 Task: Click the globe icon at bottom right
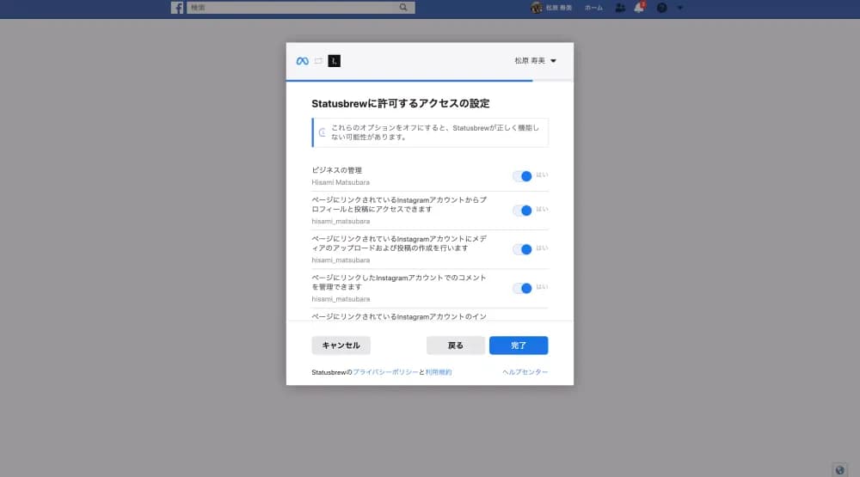(x=839, y=470)
